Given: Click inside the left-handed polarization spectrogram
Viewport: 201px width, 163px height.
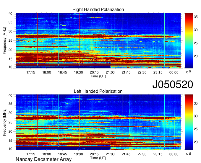Looking at the screenshot, I should coord(98,122).
